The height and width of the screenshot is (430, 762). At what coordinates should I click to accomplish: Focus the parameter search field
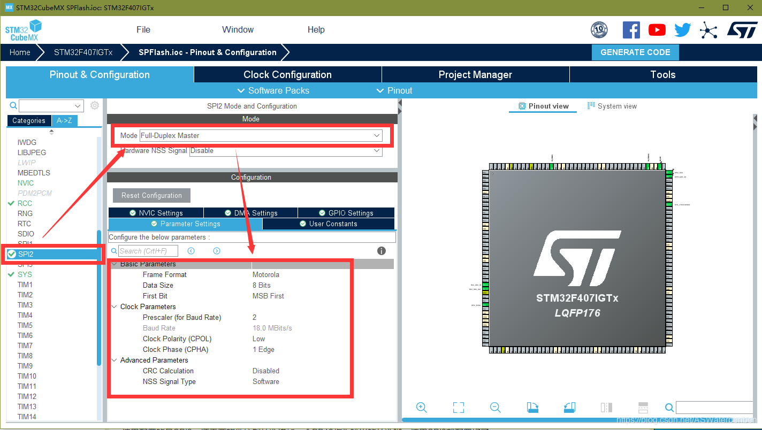(148, 251)
